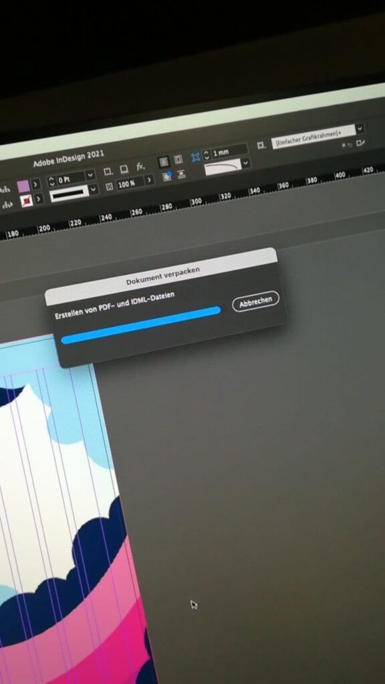The height and width of the screenshot is (684, 385).
Task: Expand the opacity slider arrow after 100 %
Action: coord(149,180)
